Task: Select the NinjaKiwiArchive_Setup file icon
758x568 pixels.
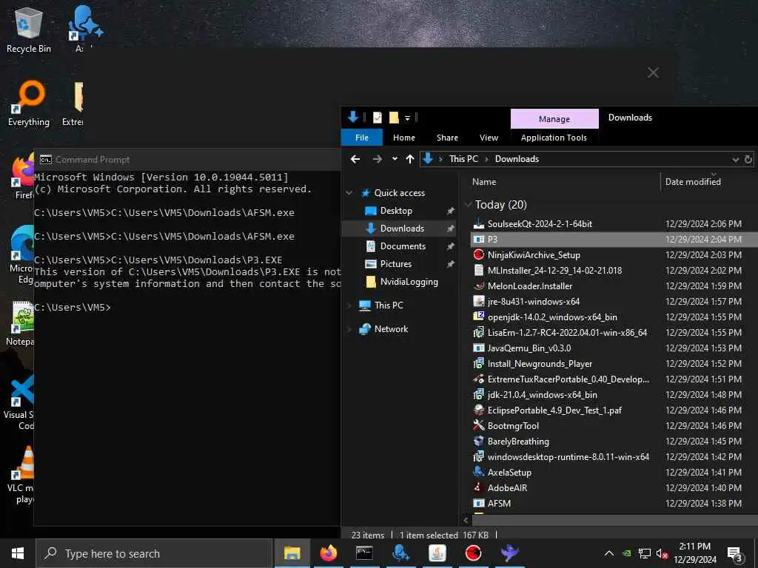Action: 479,254
